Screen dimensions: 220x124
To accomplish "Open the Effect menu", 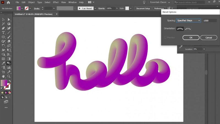I will [x=56, y=2].
